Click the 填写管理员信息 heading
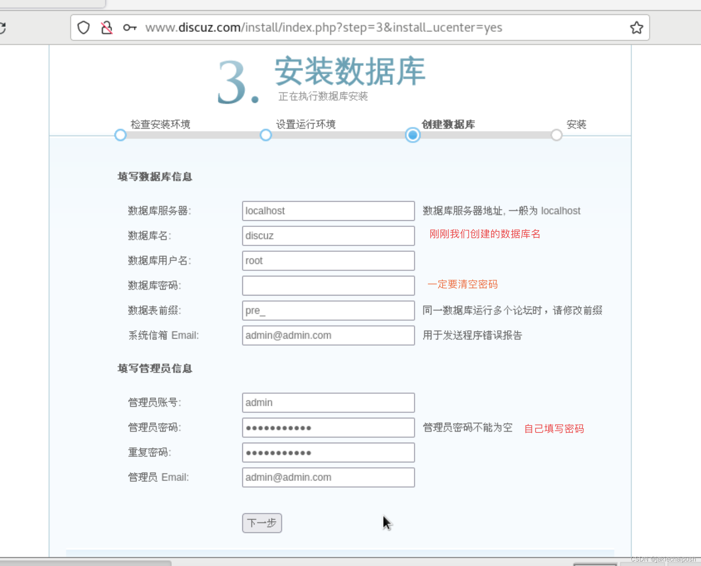 click(155, 368)
